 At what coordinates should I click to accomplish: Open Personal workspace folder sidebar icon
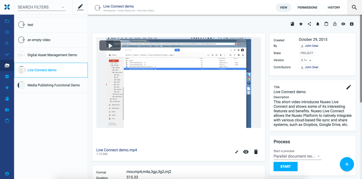[7, 110]
